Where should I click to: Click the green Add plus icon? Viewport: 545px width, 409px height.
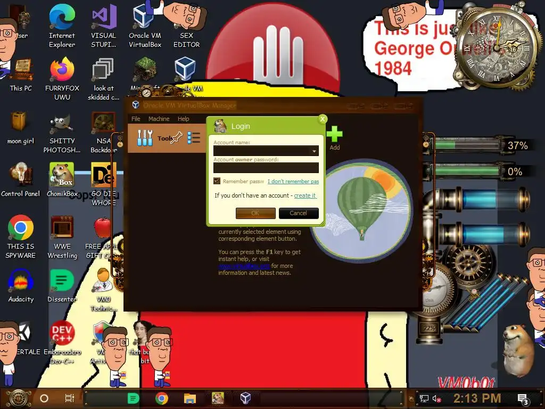click(x=334, y=134)
